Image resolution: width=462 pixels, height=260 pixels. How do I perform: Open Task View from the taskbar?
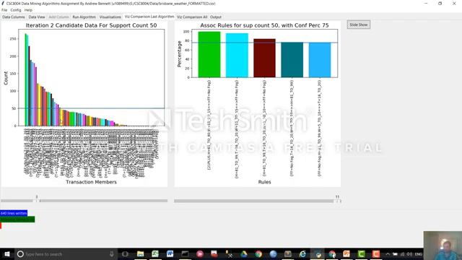[x=125, y=253]
